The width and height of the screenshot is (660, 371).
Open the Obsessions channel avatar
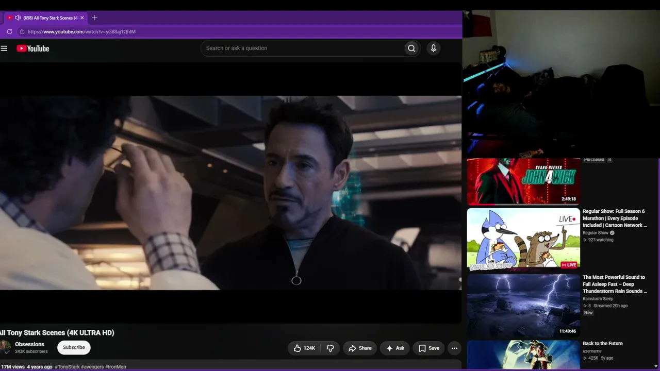5,347
